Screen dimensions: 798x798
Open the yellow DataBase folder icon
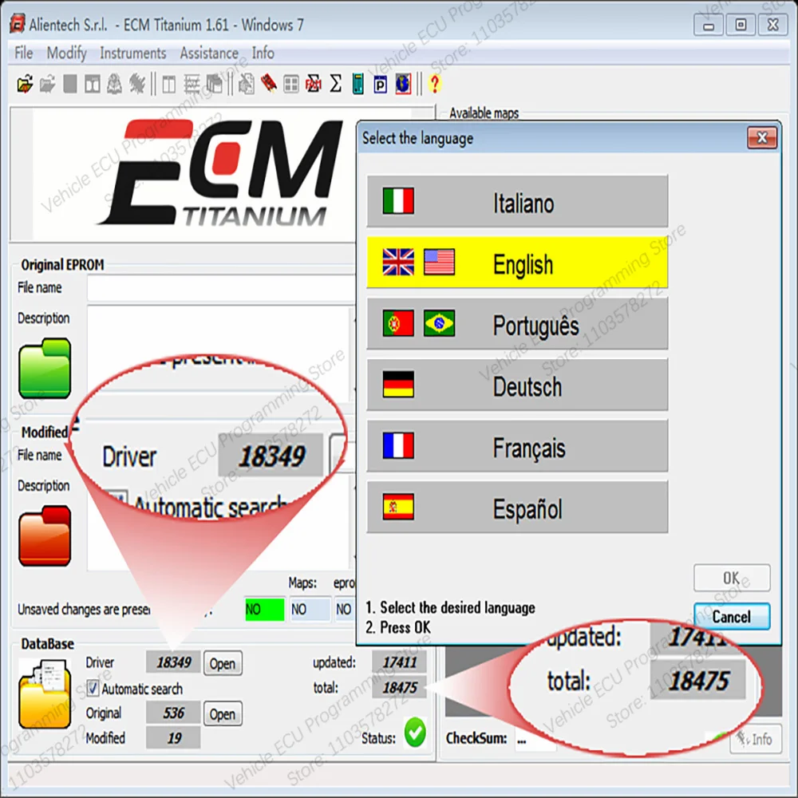(44, 693)
